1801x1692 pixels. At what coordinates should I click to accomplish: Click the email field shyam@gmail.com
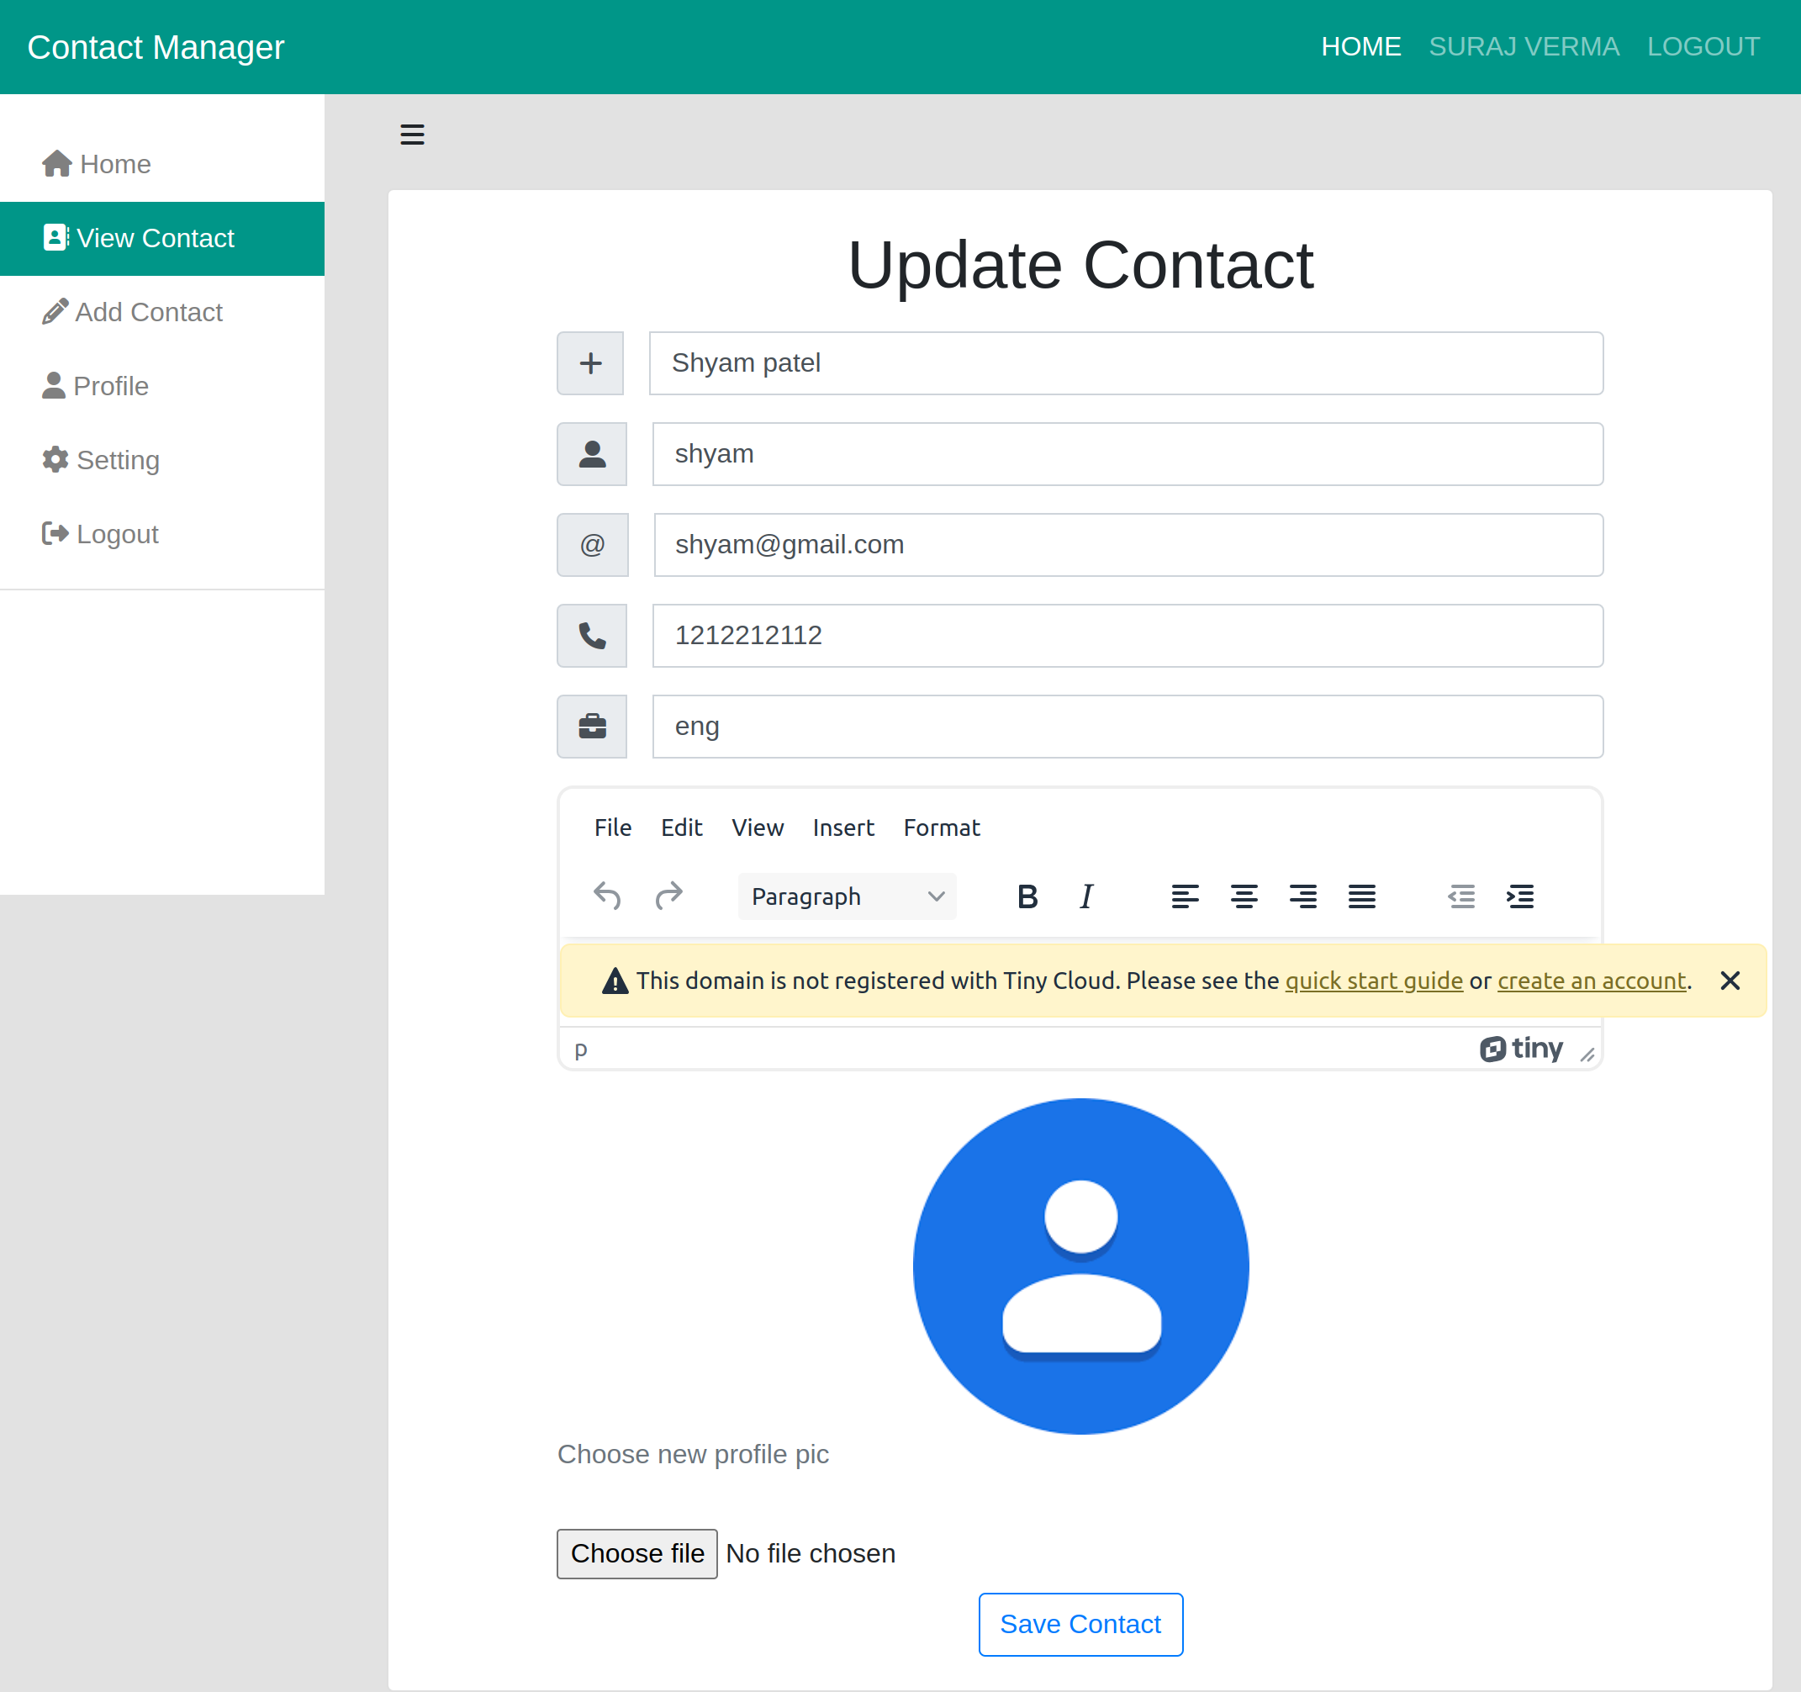tap(1128, 545)
